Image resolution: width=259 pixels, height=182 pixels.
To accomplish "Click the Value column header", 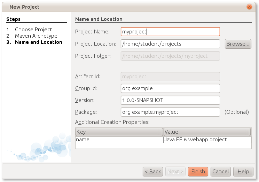I will (x=207, y=132).
